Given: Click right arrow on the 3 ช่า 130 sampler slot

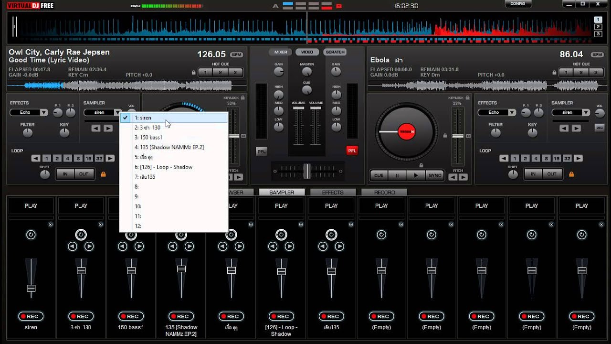Looking at the screenshot, I should click(89, 247).
